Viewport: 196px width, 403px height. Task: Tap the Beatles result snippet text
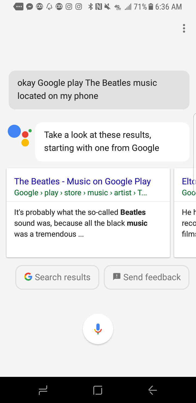point(81,223)
